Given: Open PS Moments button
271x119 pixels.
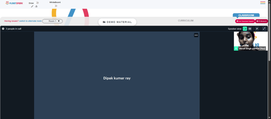Looking at the screenshot, I should [x=262, y=21].
